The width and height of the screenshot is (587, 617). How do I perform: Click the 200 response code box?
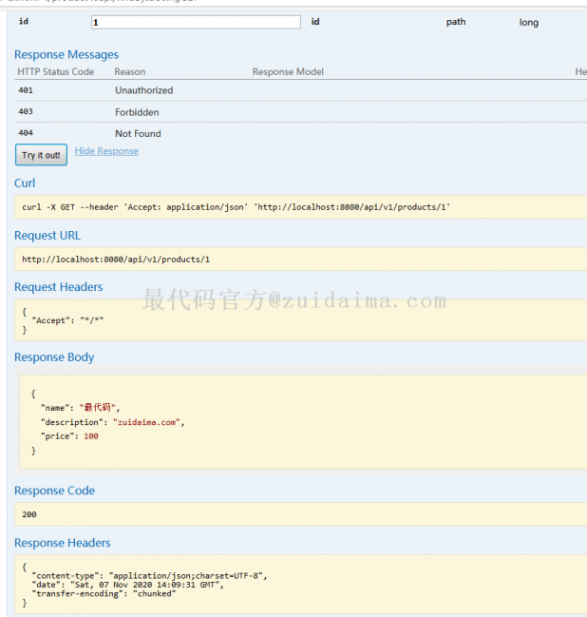(30, 514)
